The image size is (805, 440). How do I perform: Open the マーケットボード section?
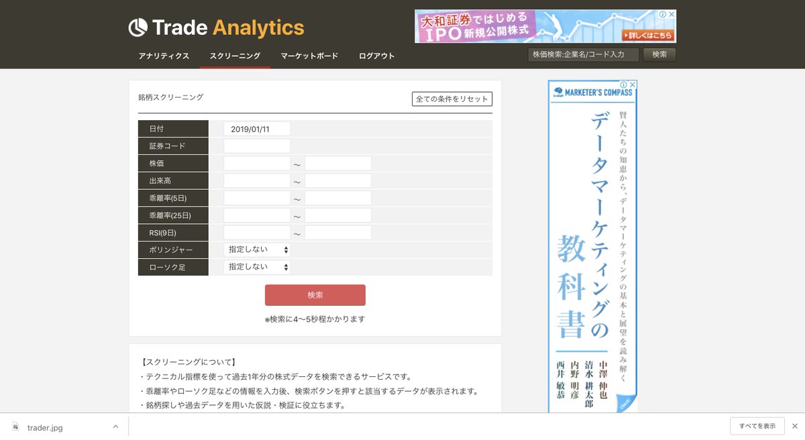pyautogui.click(x=309, y=57)
